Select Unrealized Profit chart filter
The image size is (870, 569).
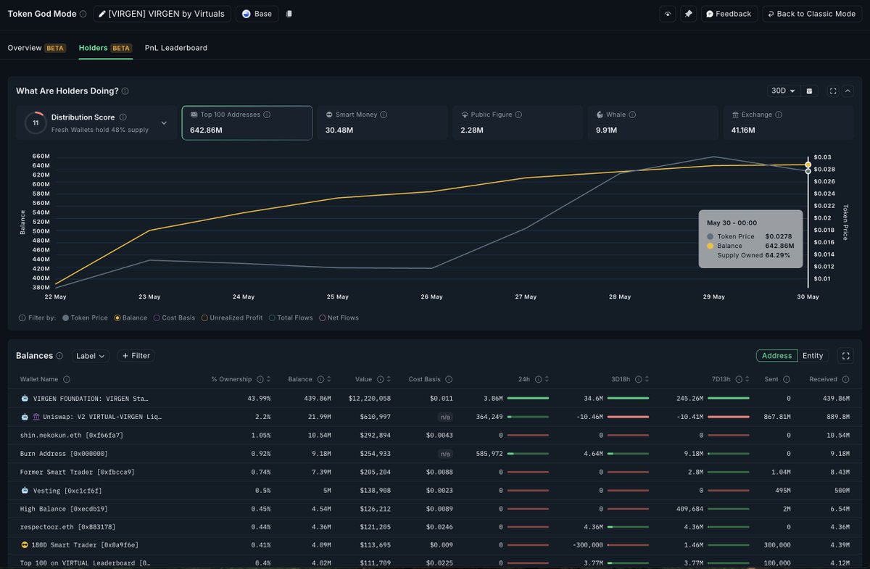[232, 318]
